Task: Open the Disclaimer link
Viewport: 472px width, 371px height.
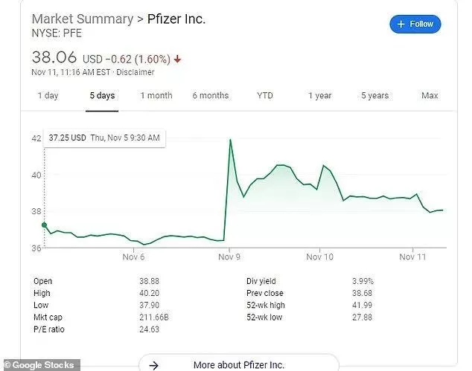Action: tap(135, 72)
